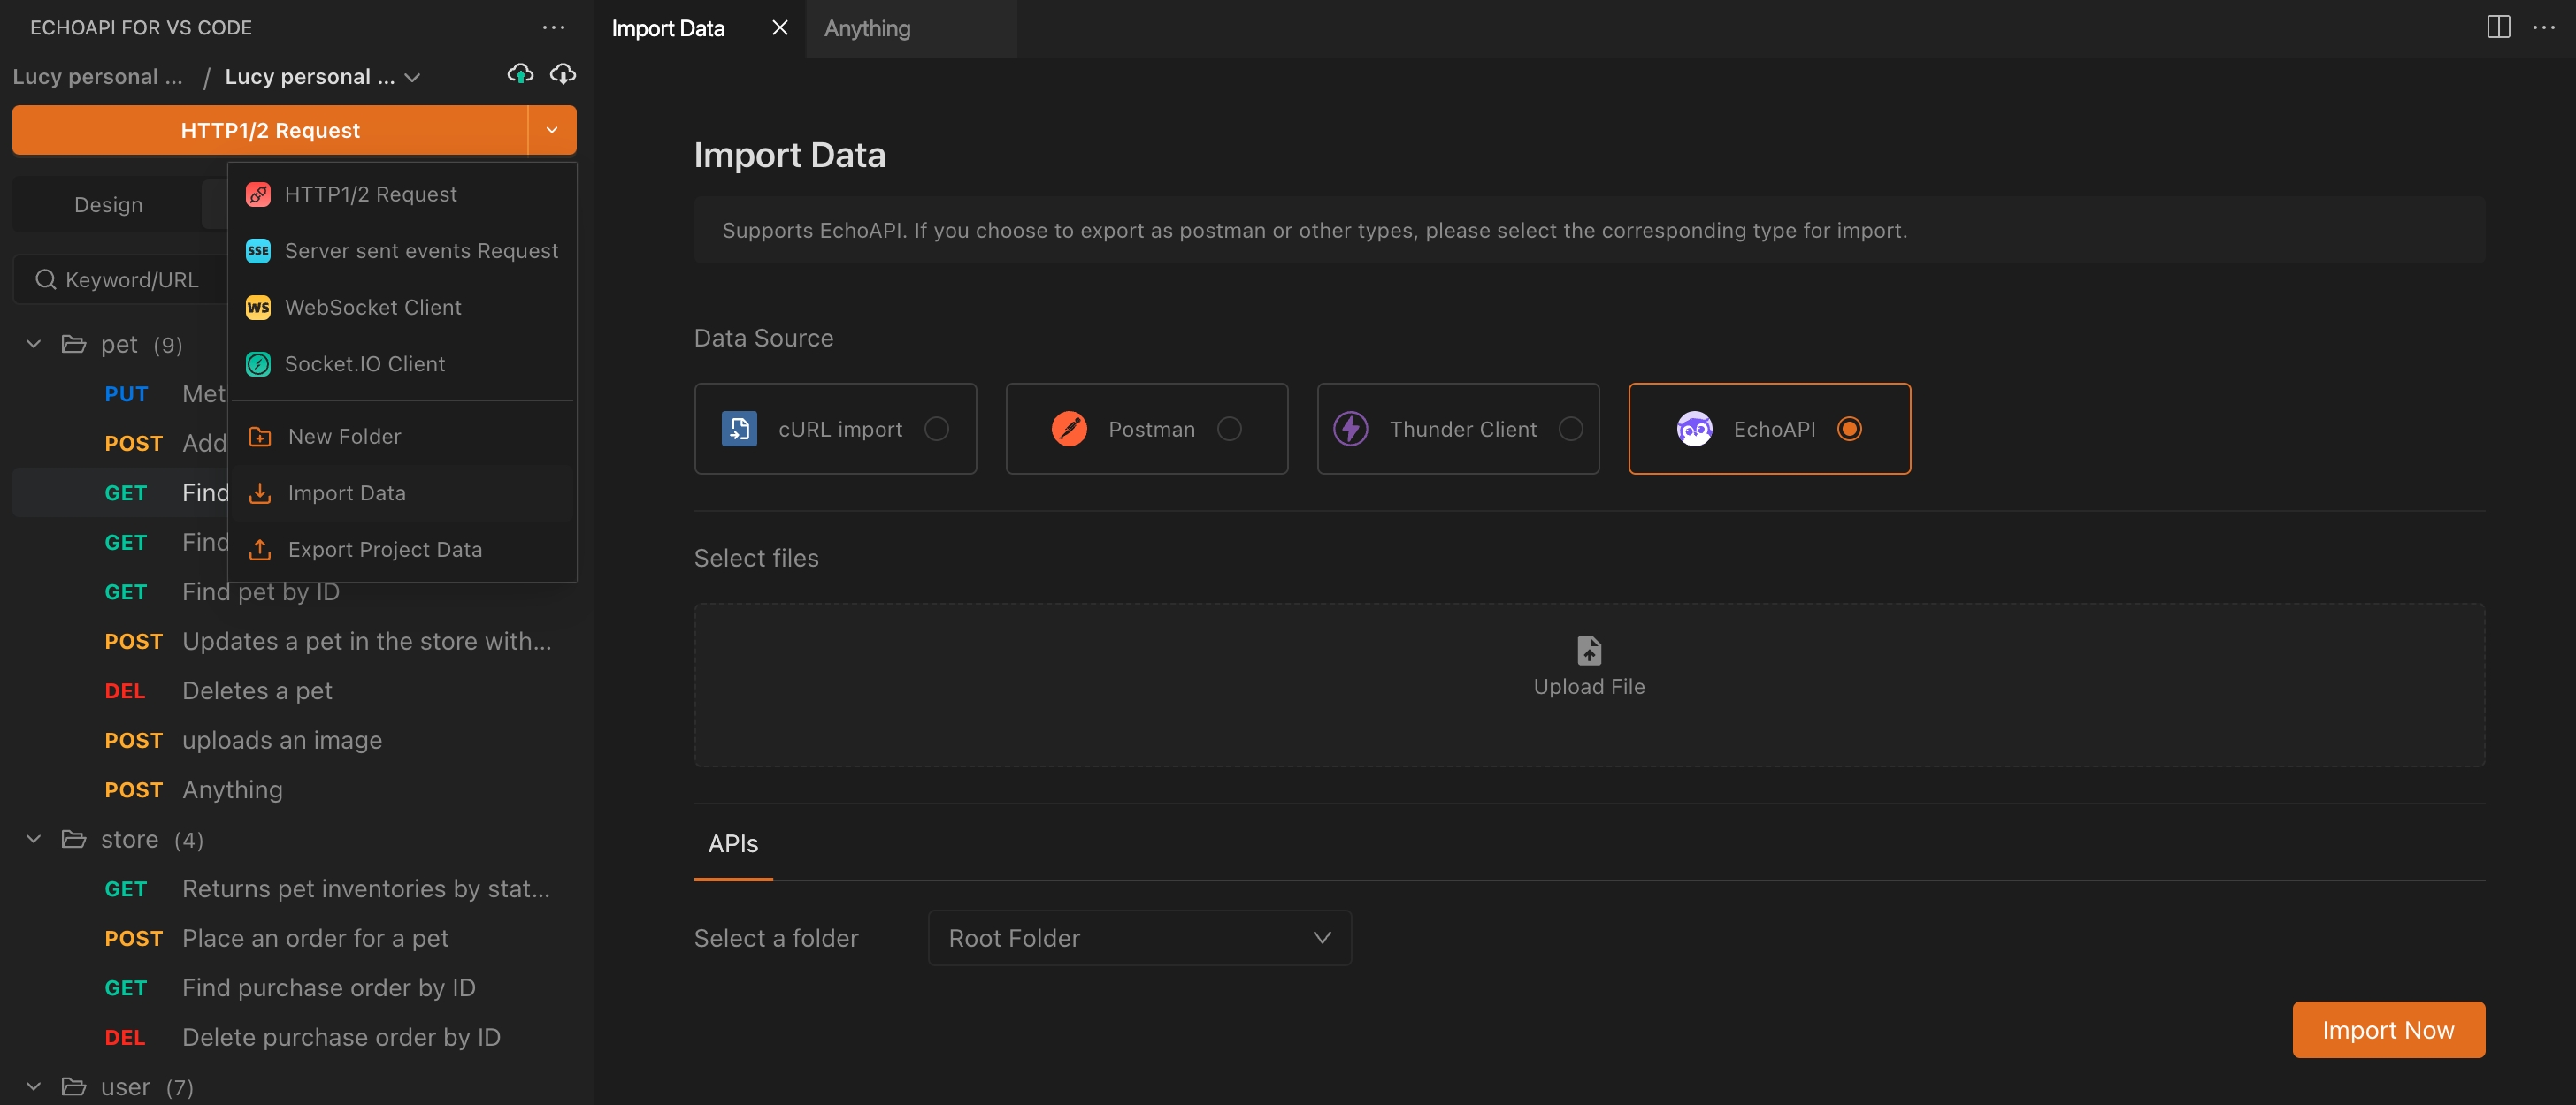
Task: Collapse the pet folder chevron
Action: tap(33, 345)
